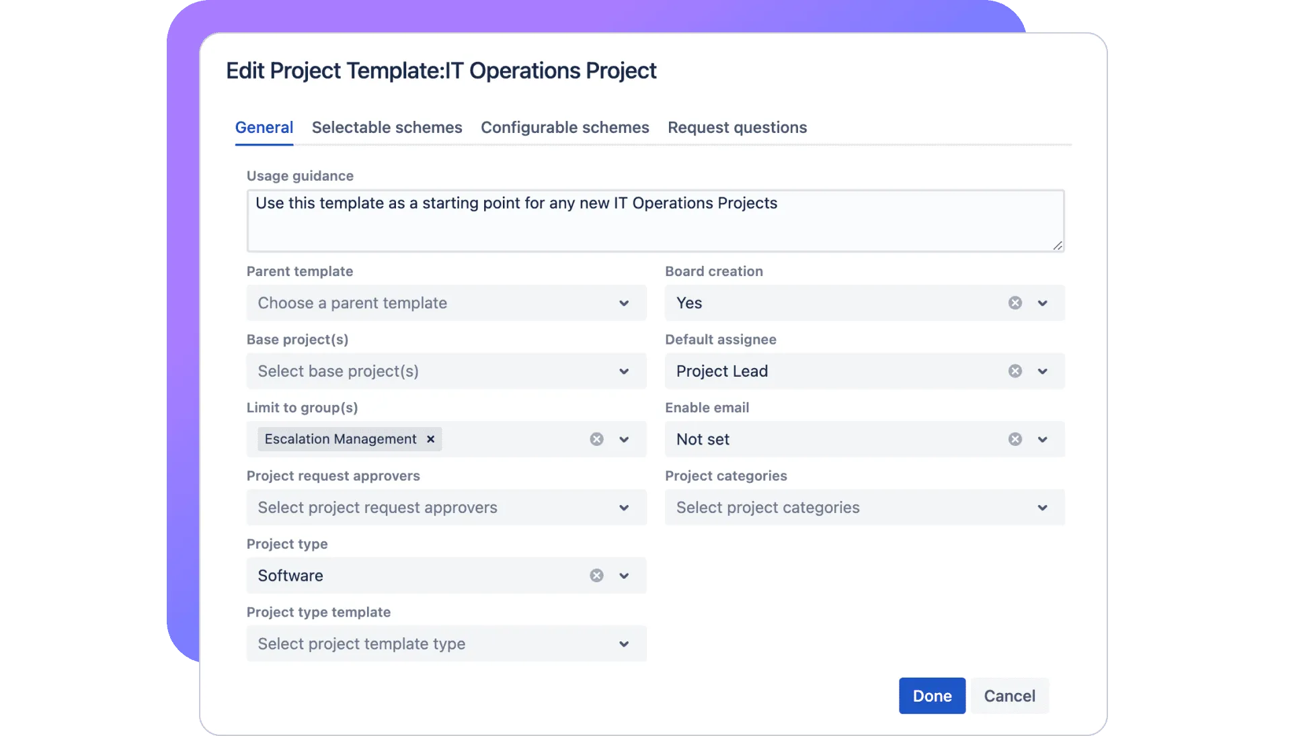
Task: Clear the Board creation value
Action: 1015,303
